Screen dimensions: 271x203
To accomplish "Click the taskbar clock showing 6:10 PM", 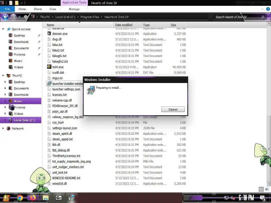I will click(x=246, y=198).
